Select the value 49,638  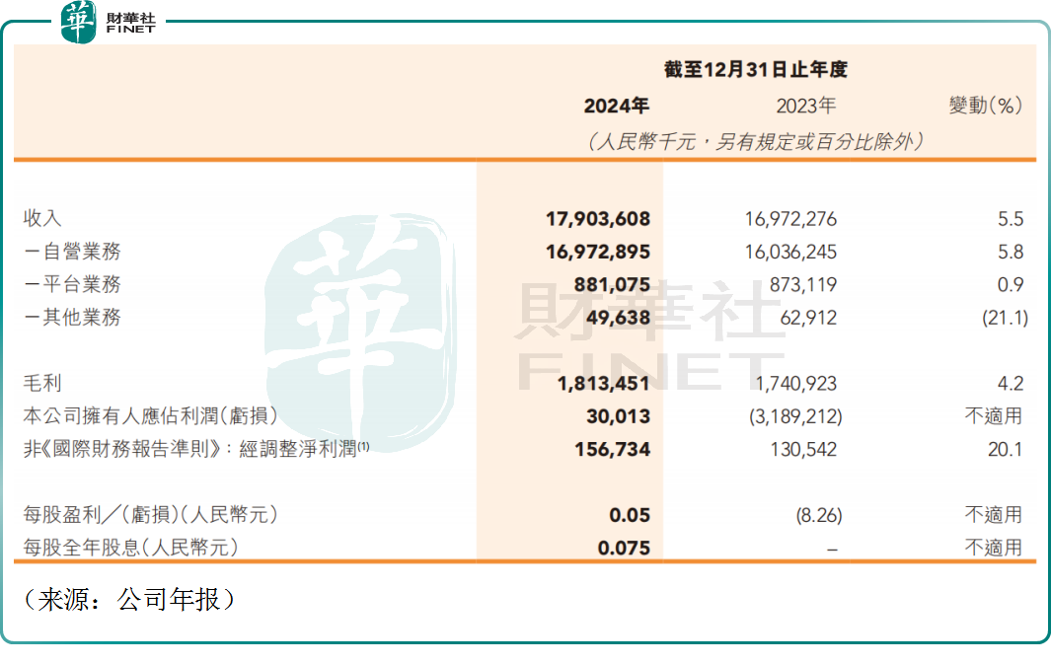618,318
